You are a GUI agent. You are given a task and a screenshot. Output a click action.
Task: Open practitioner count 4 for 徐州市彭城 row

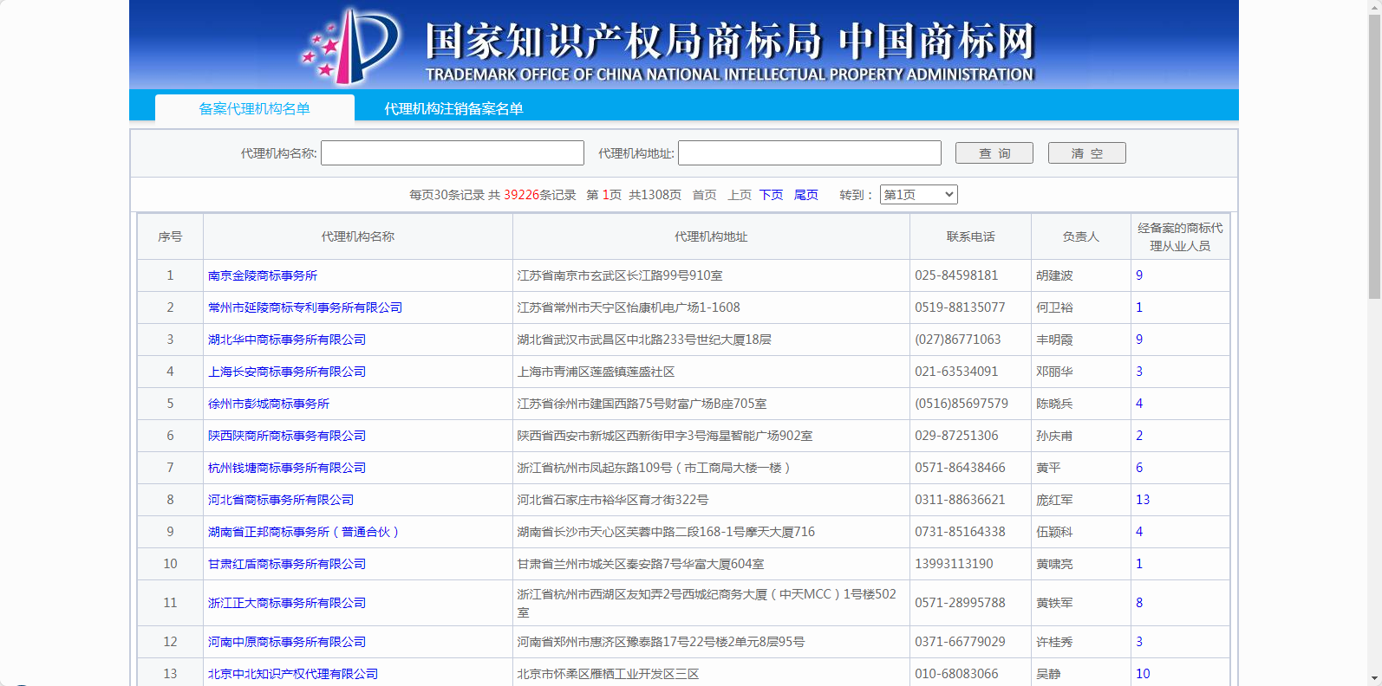pyautogui.click(x=1139, y=404)
